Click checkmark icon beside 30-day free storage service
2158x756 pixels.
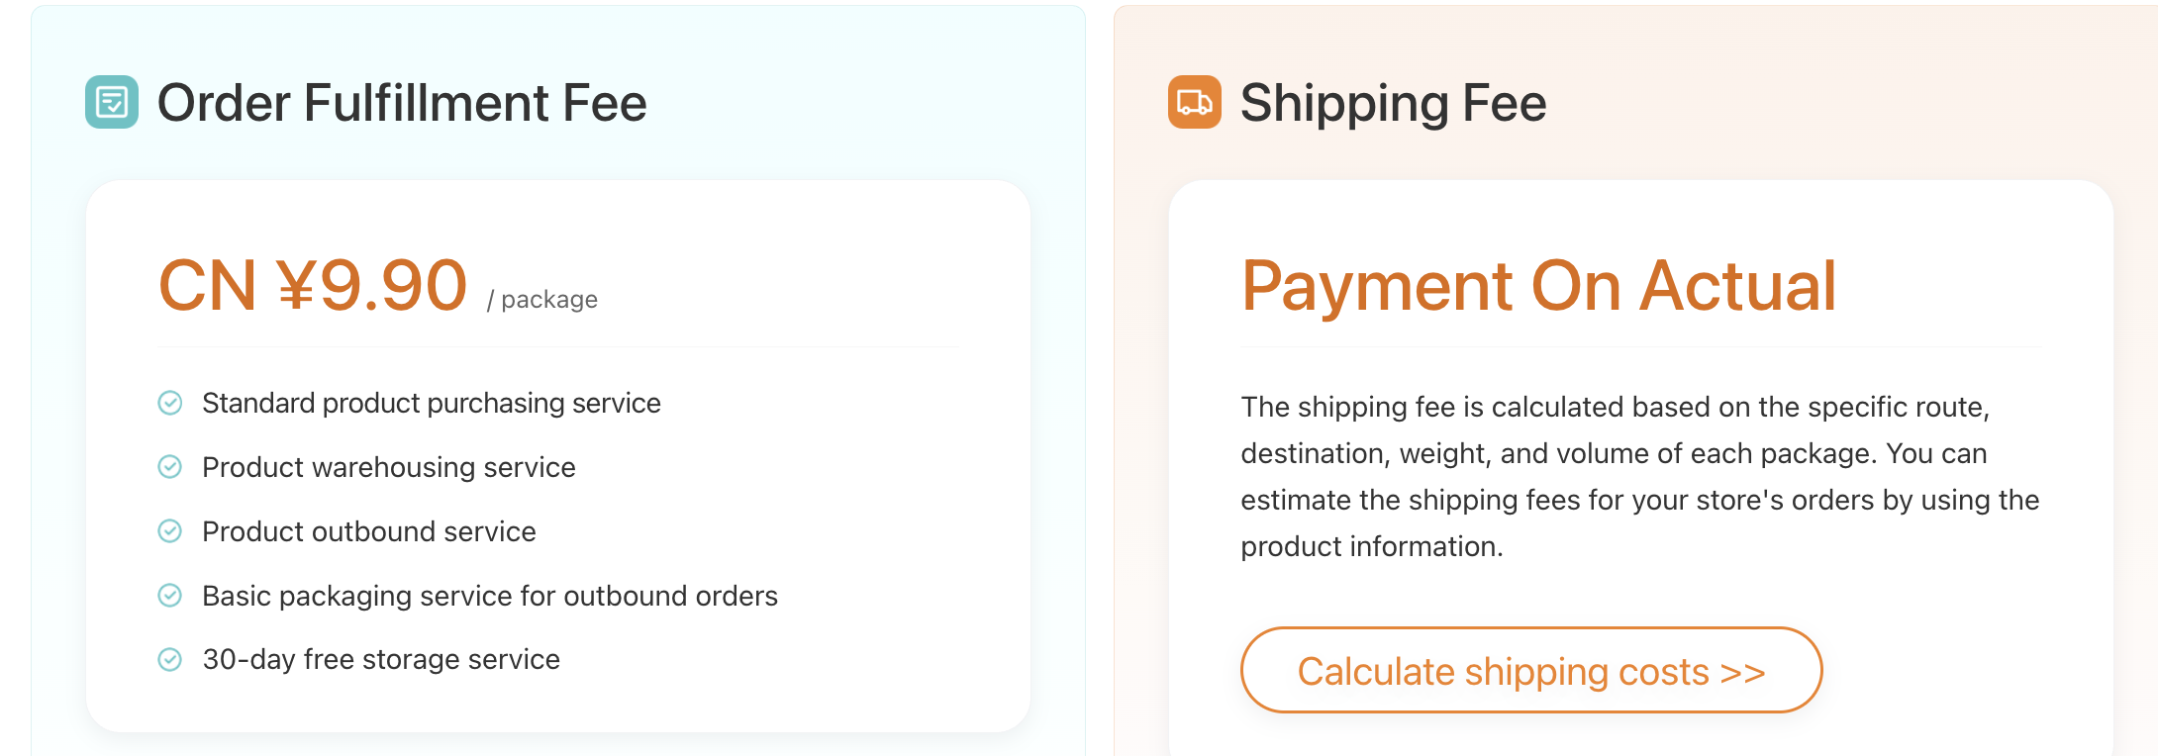170,659
